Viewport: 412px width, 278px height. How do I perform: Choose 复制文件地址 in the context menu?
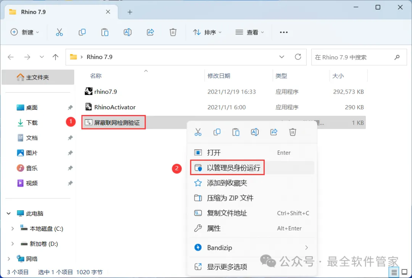252,213
